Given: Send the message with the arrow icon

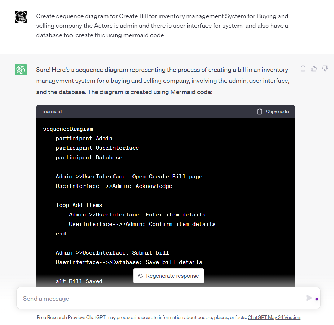Looking at the screenshot, I should pyautogui.click(x=309, y=298).
